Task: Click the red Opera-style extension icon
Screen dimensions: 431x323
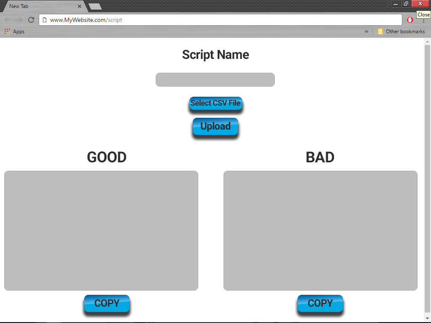Action: (410, 20)
